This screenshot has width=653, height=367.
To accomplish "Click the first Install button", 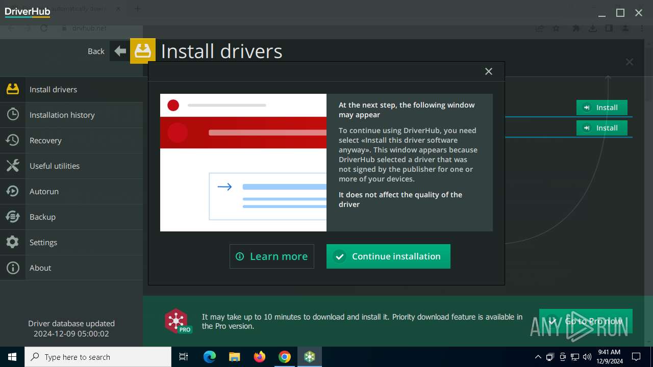I will (602, 108).
